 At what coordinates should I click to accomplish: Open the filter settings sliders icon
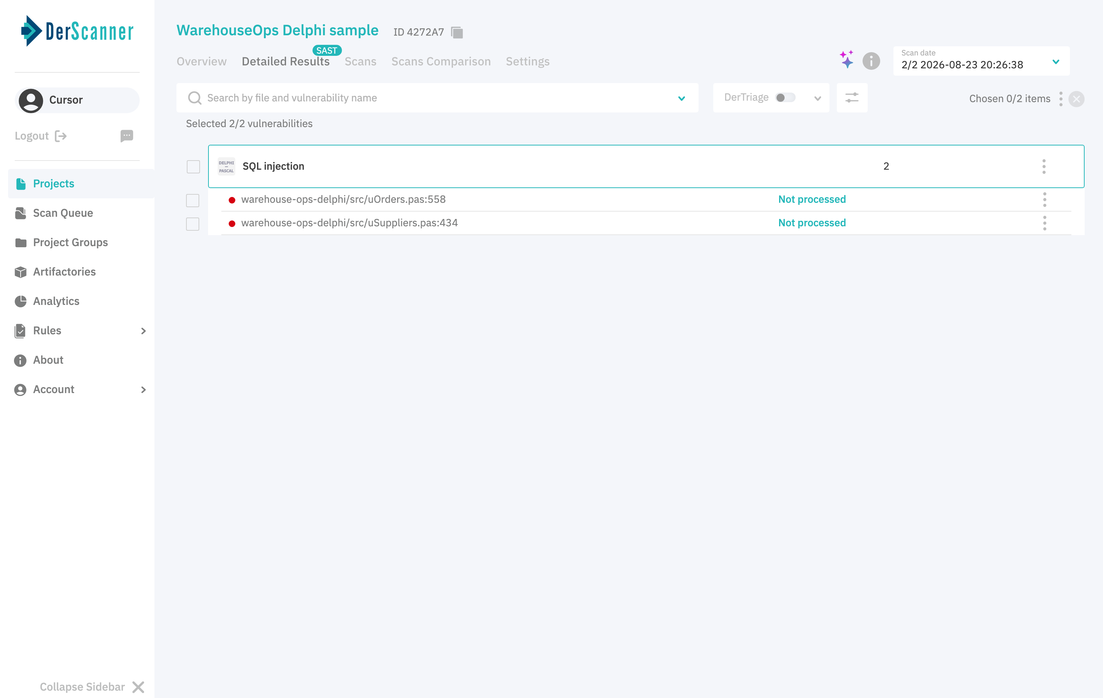pos(852,97)
